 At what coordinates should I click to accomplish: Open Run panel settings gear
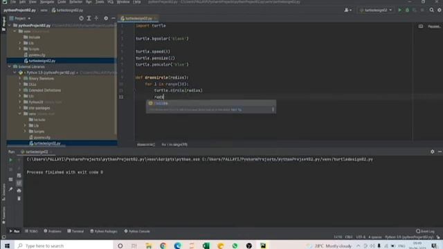coord(432,151)
